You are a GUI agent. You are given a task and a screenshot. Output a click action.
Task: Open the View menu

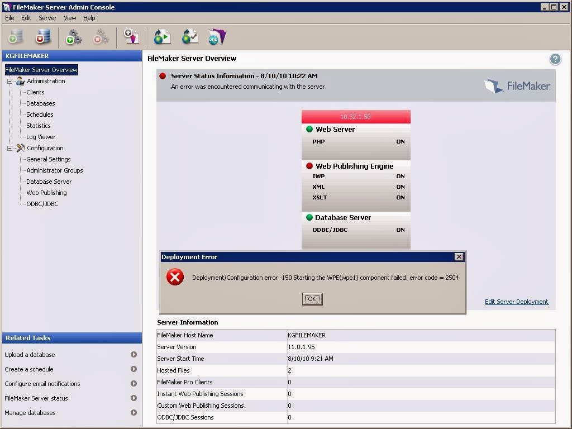coord(70,18)
